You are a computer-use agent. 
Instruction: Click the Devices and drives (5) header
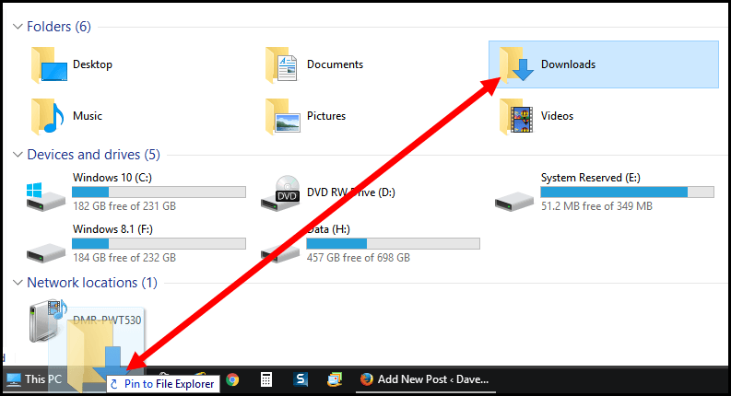[x=94, y=154]
